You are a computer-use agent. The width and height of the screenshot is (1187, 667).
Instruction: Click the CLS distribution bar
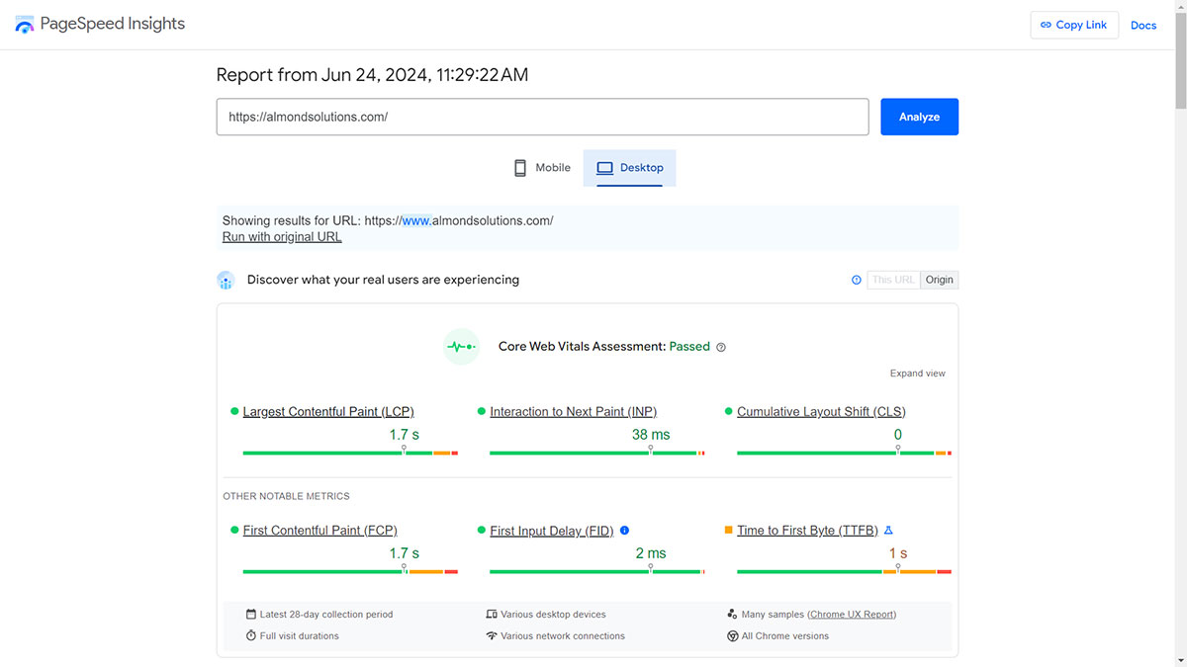tap(844, 453)
